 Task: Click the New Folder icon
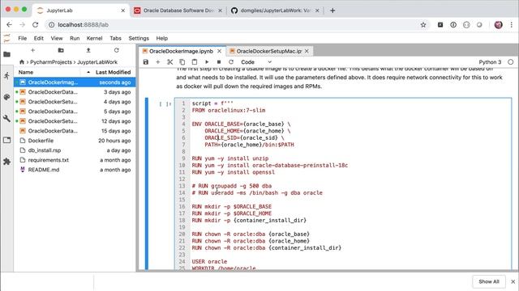coord(61,50)
